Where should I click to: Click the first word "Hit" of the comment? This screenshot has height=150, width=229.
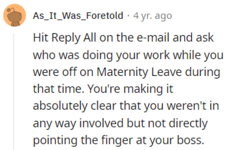[x=40, y=38]
